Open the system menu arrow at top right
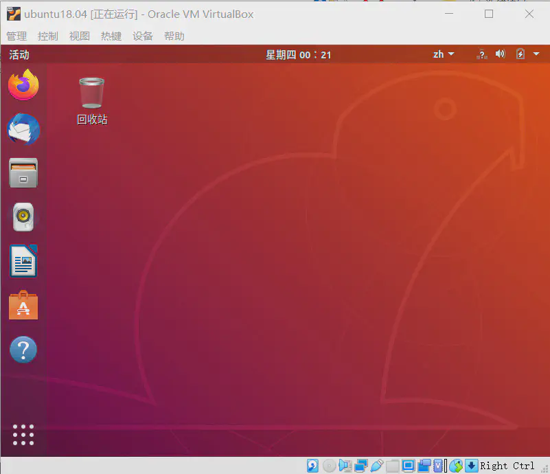This screenshot has width=550, height=474. [536, 54]
